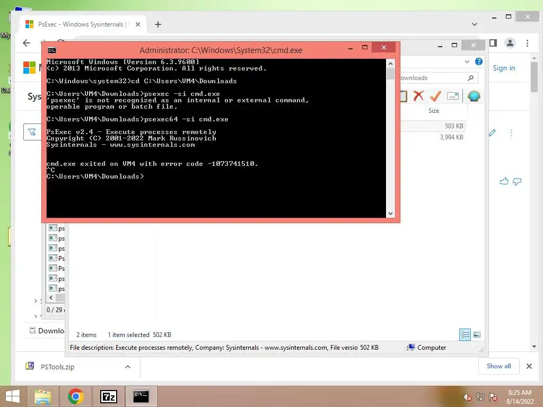This screenshot has height=407, width=543.
Task: Click the Rename icon in Explorer ribbon
Action: click(453, 96)
